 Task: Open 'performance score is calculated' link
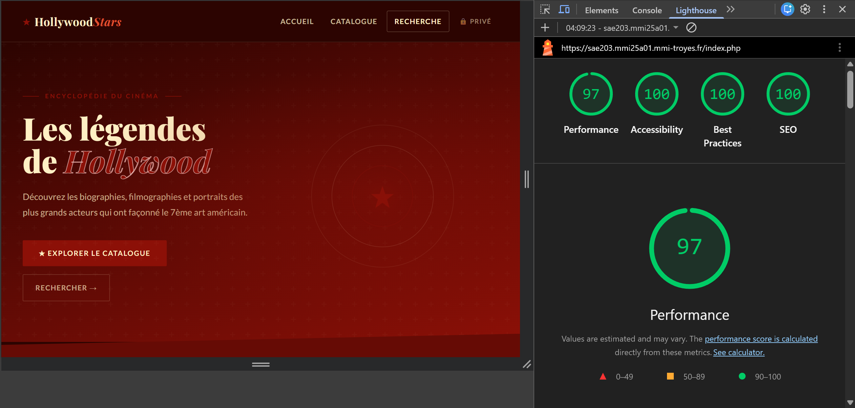point(761,339)
